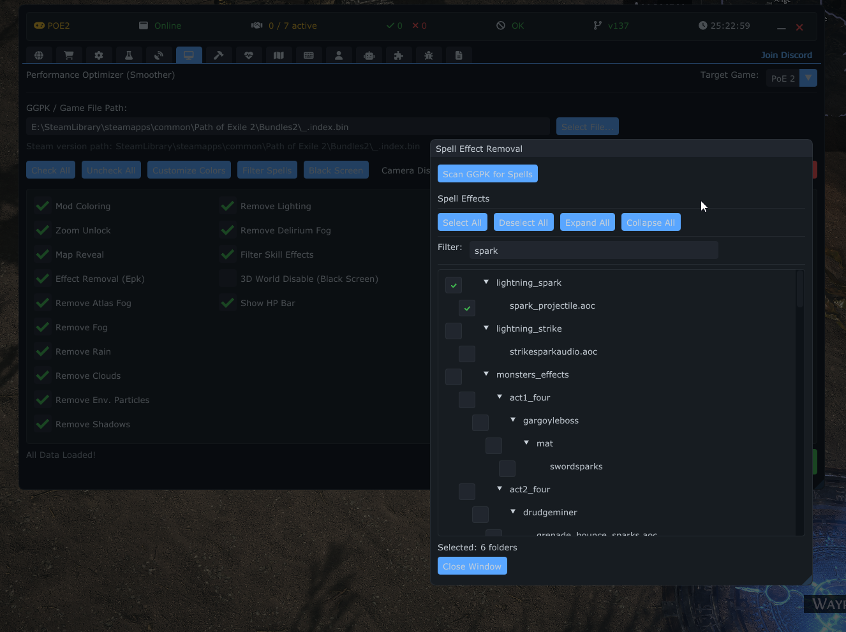Open the keyboard tab

(x=309, y=55)
